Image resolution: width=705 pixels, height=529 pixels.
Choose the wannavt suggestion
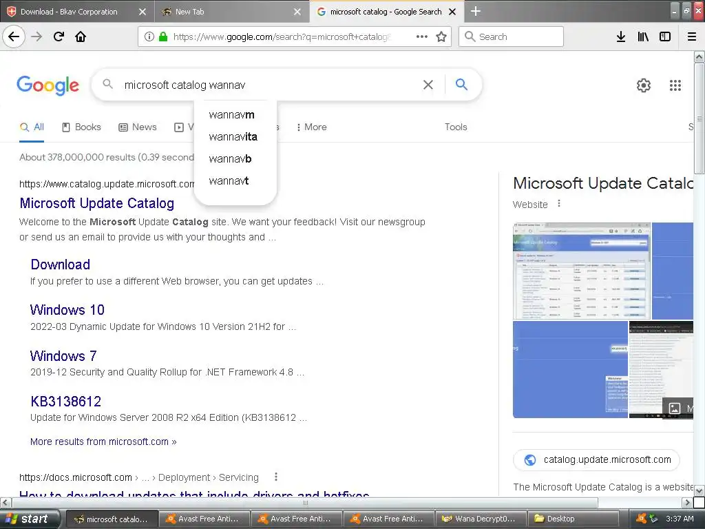[x=235, y=181]
